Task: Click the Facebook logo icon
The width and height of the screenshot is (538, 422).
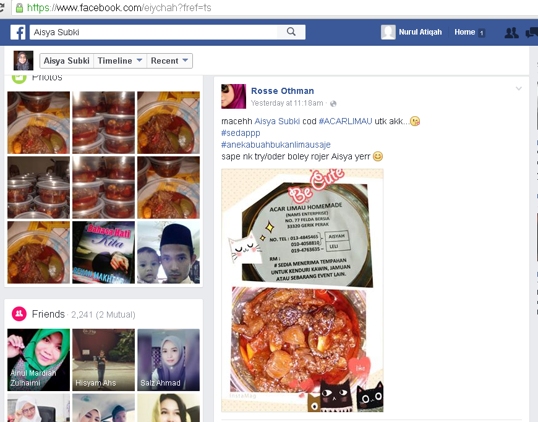Action: (x=18, y=32)
